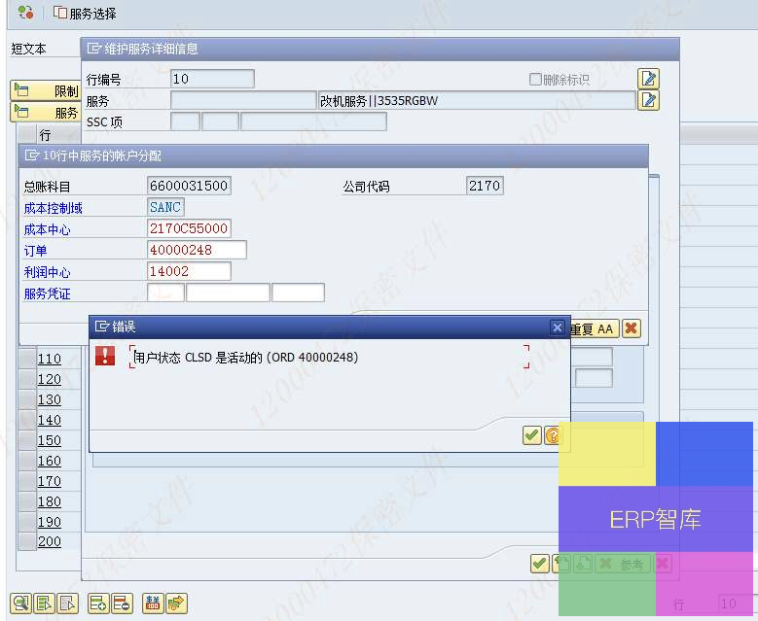Select row 150 using its row selector

click(x=26, y=440)
